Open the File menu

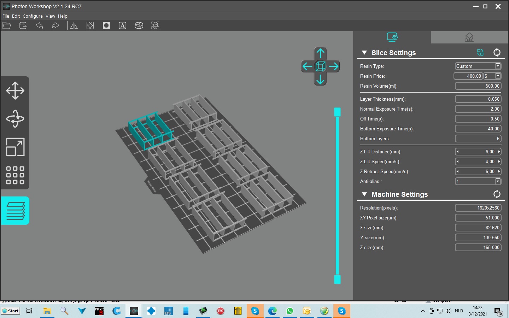pyautogui.click(x=6, y=16)
